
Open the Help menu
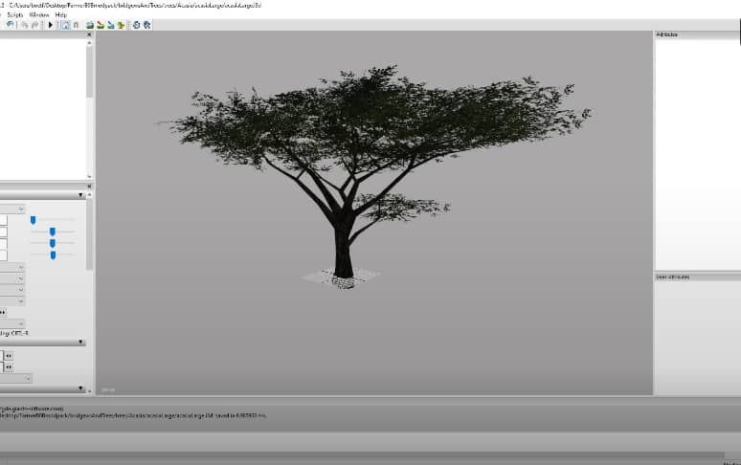61,15
